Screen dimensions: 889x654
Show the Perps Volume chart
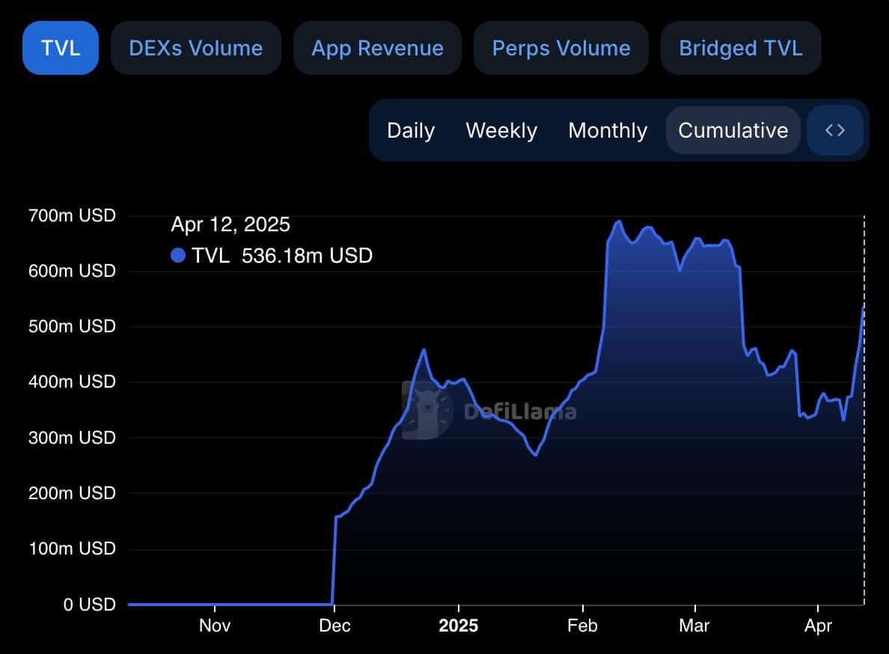(x=560, y=48)
